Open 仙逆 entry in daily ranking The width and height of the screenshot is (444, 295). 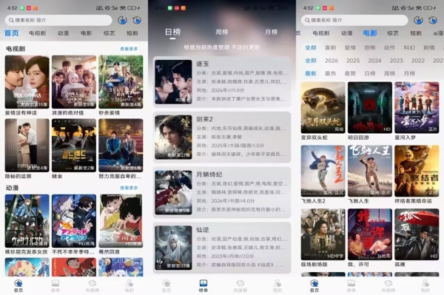222,248
